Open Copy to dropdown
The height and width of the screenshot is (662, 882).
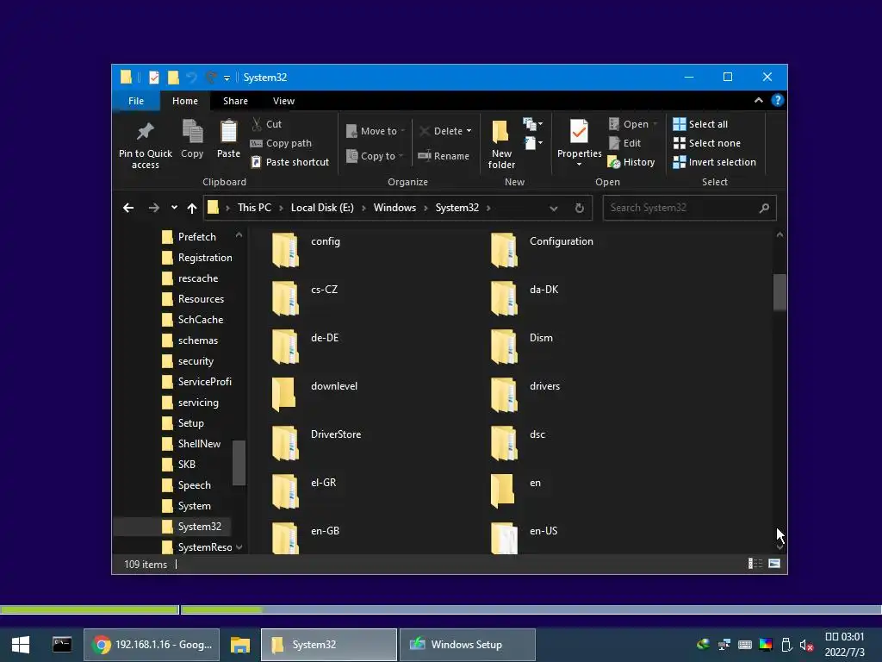click(375, 156)
